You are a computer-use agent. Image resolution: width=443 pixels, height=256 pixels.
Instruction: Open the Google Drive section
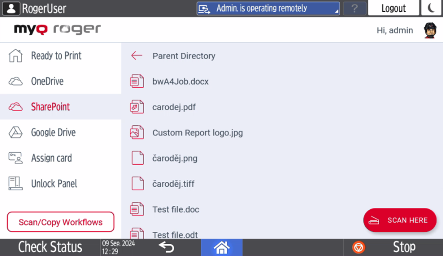pos(53,133)
